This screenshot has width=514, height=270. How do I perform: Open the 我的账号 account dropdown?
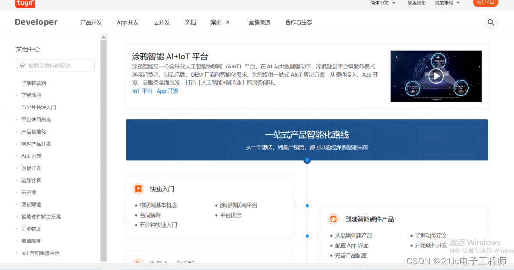pyautogui.click(x=447, y=3)
